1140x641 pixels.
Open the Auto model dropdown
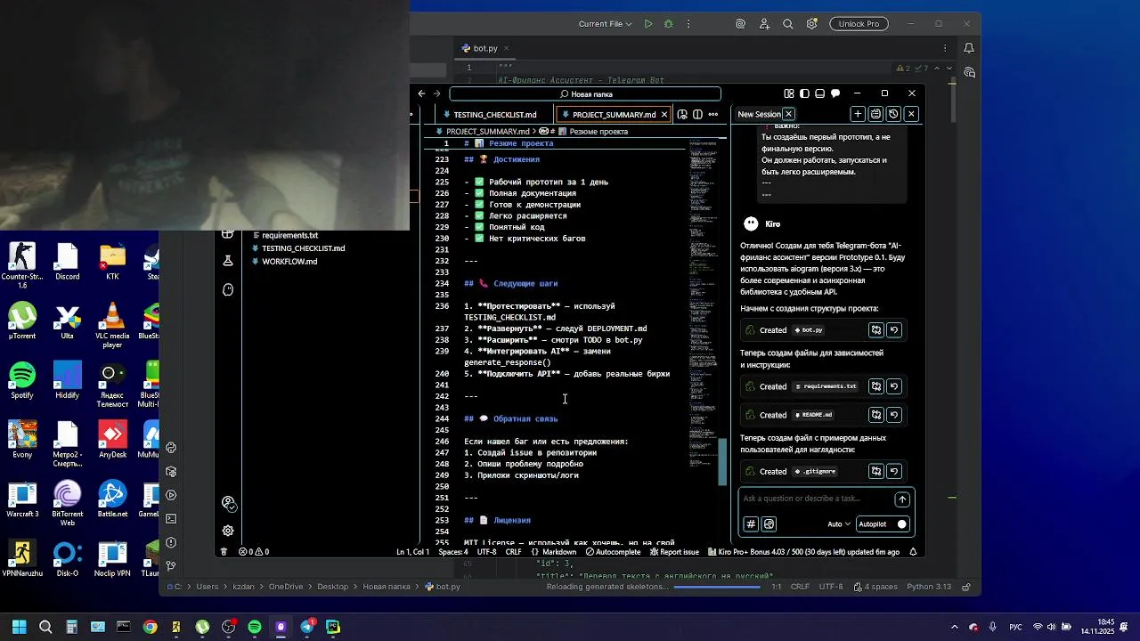click(x=839, y=524)
